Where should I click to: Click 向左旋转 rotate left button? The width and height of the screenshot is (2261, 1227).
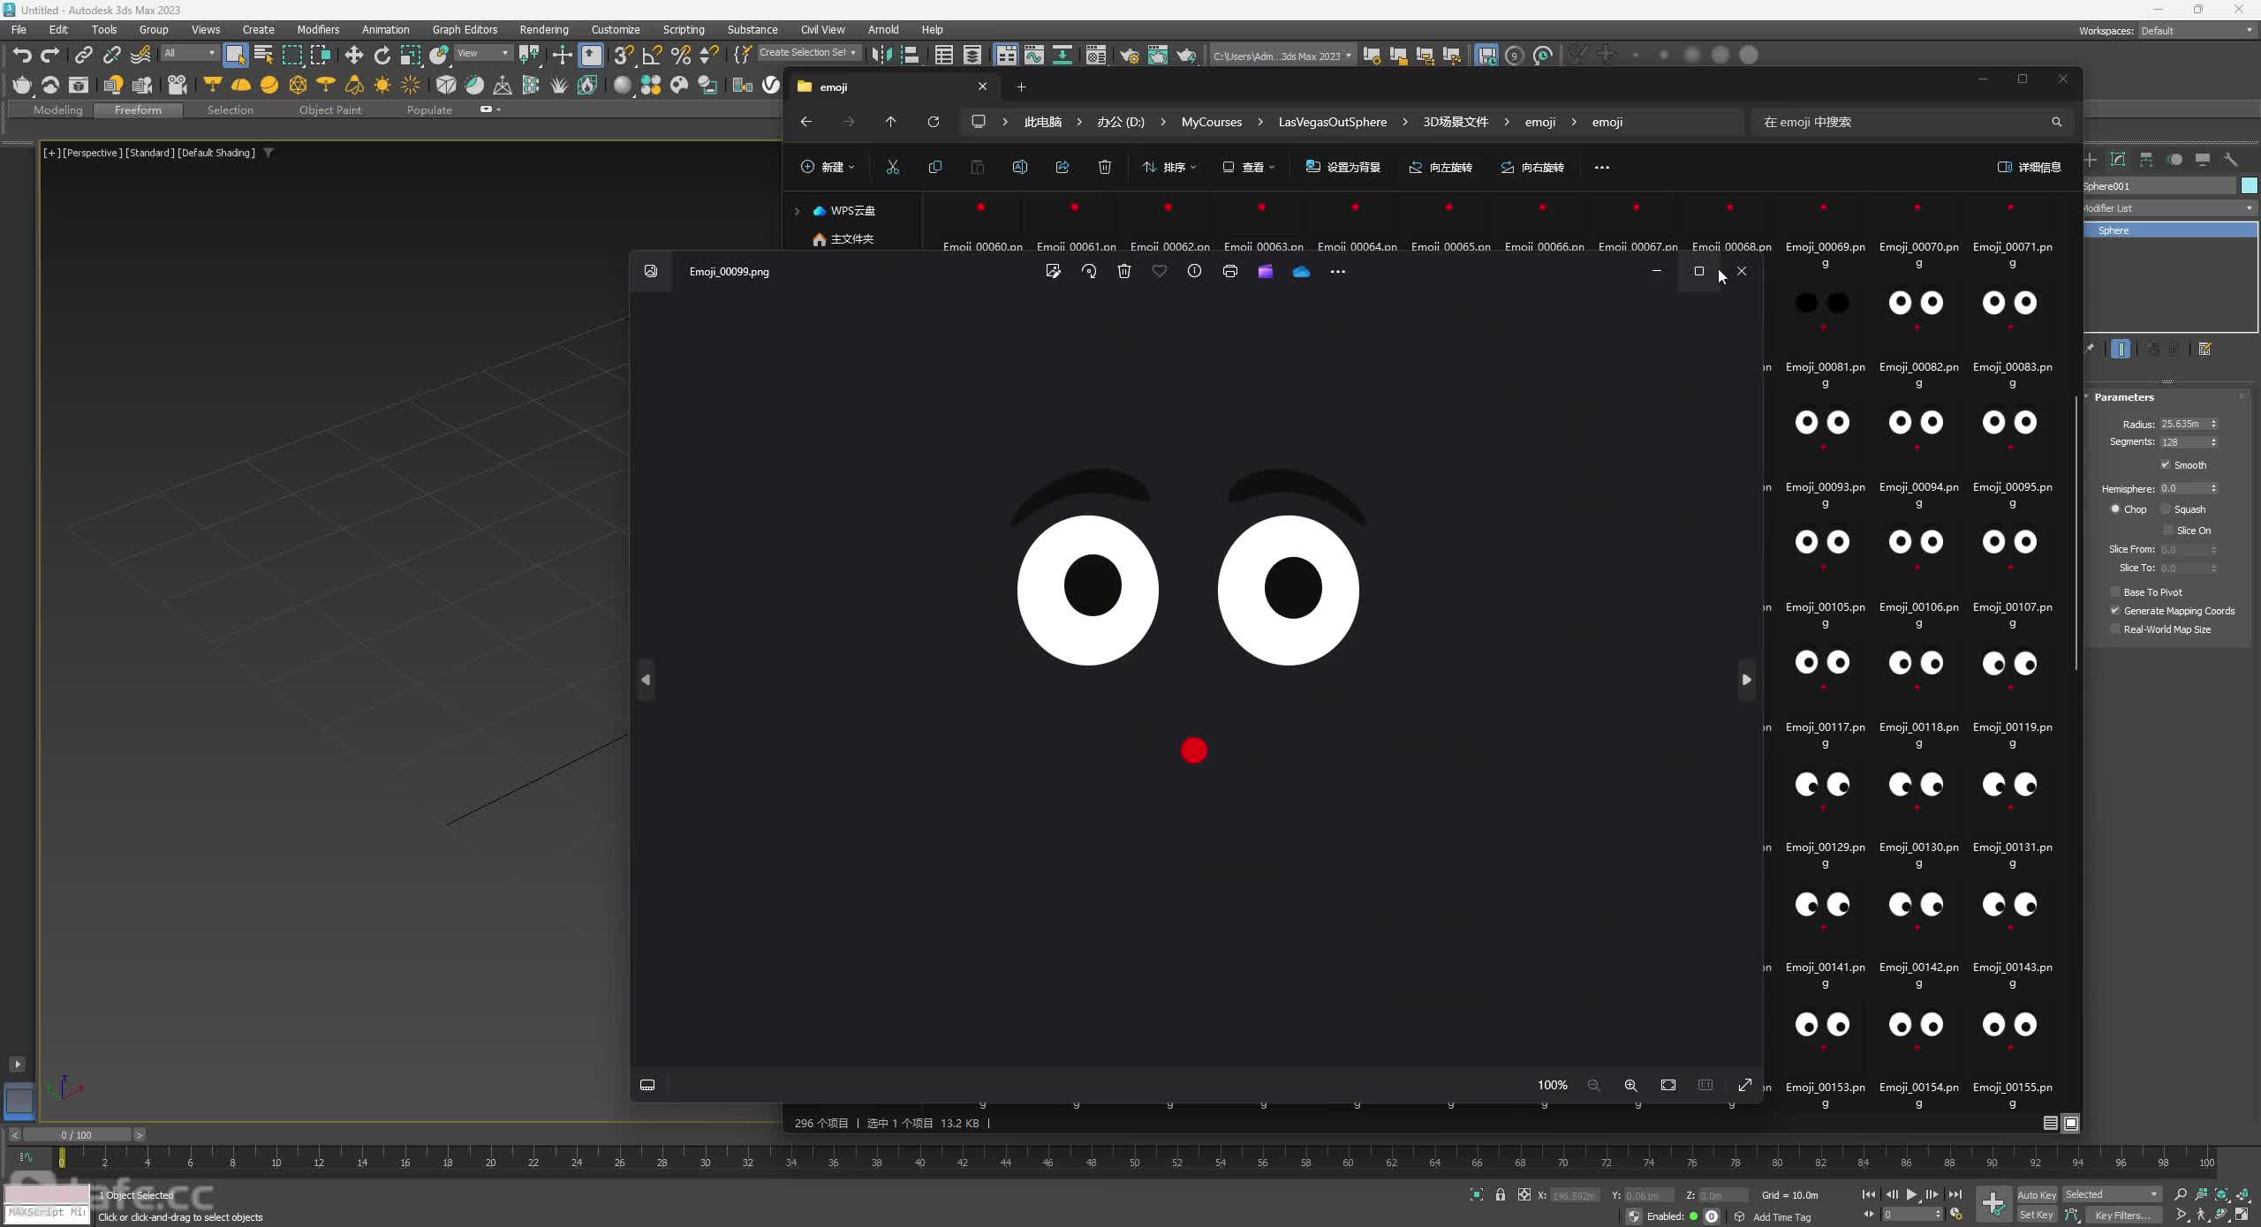[1441, 167]
